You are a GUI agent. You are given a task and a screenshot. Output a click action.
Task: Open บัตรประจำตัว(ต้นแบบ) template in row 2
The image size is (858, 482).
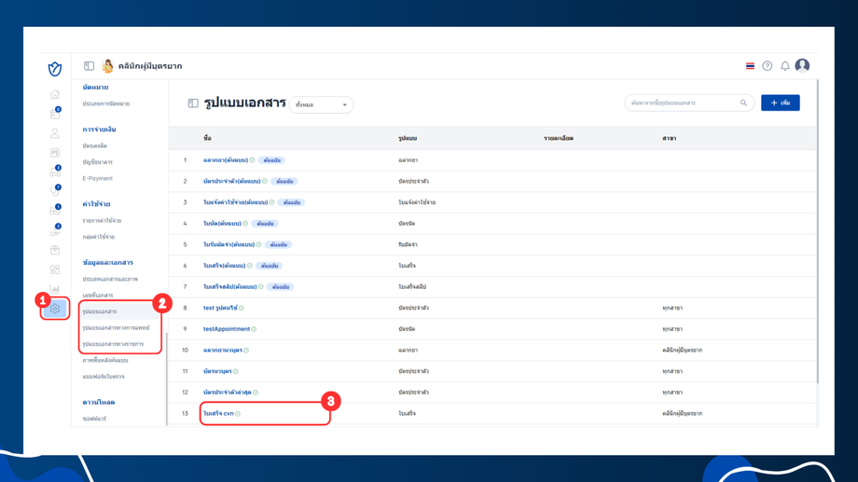(x=232, y=181)
